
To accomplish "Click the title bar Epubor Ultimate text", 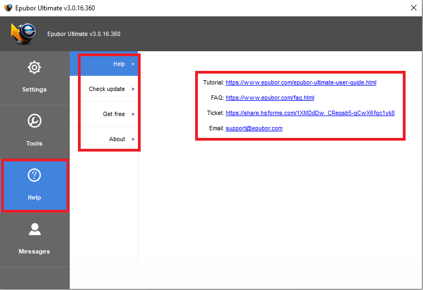I will (55, 8).
